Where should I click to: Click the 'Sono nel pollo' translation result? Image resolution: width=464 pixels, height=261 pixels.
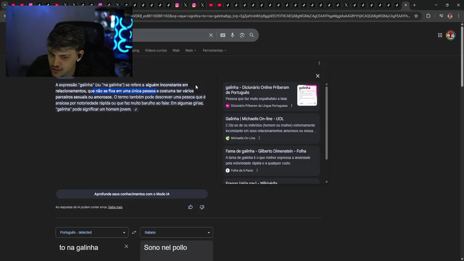(x=165, y=248)
